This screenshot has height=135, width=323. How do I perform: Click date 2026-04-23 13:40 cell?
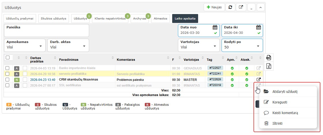pyautogui.click(x=43, y=80)
